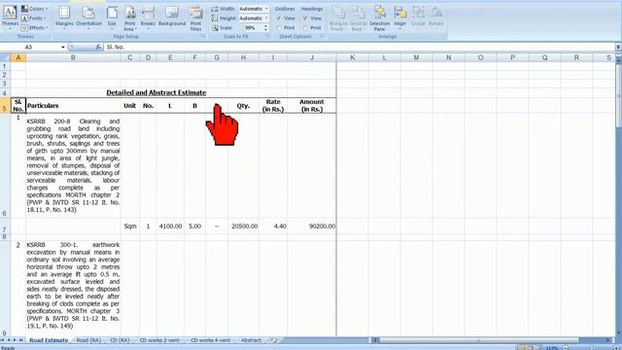Select column M header
This screenshot has width=622, height=350.
pyautogui.click(x=416, y=58)
